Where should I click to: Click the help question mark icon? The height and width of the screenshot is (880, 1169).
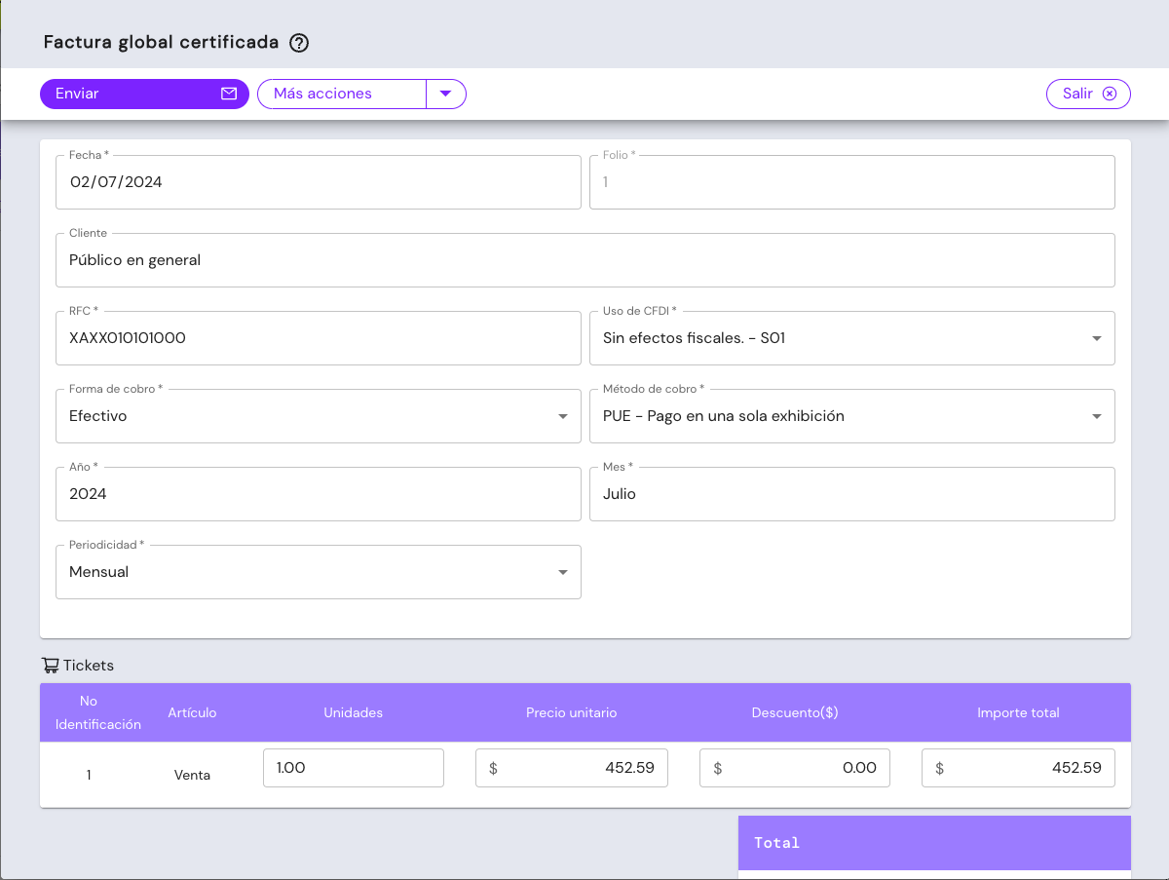[x=299, y=43]
